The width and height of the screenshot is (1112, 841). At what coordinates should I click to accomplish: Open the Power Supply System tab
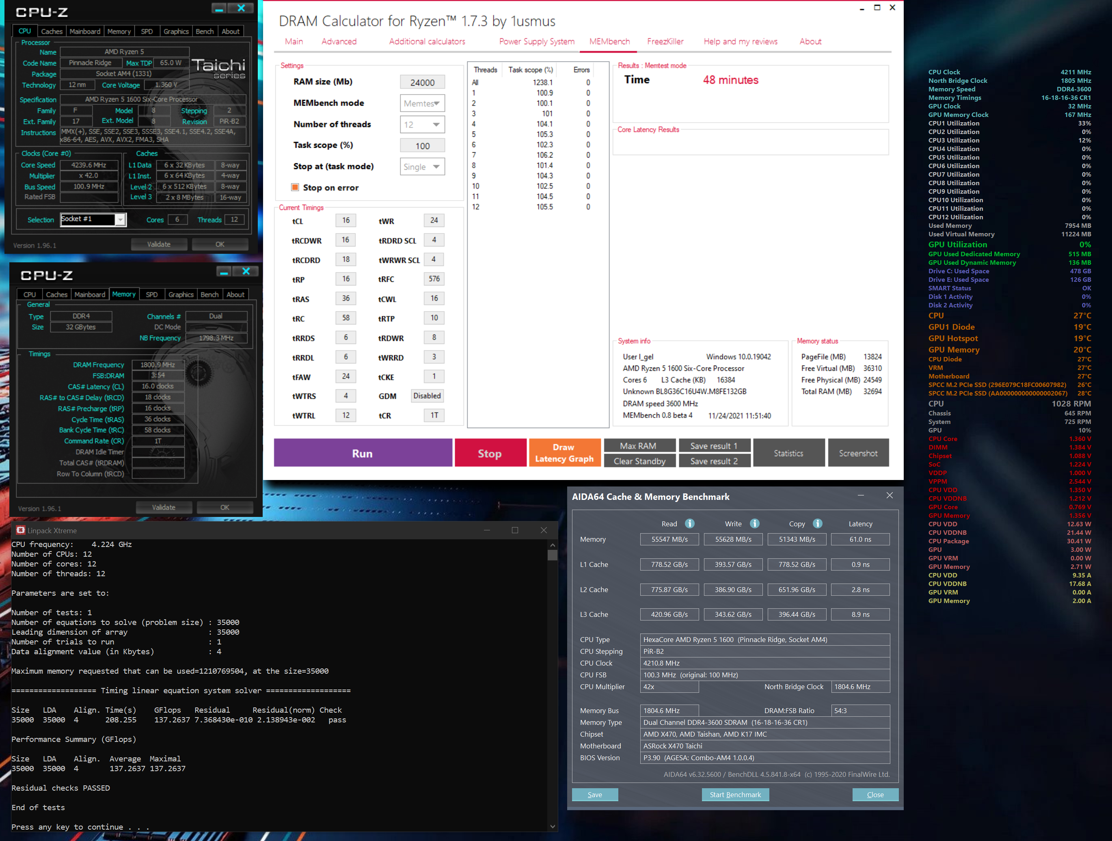(x=536, y=41)
